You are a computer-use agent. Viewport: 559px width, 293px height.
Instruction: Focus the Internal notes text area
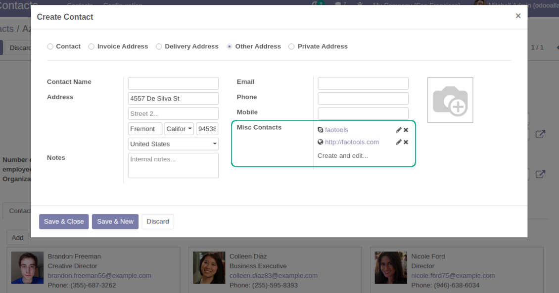pos(173,165)
